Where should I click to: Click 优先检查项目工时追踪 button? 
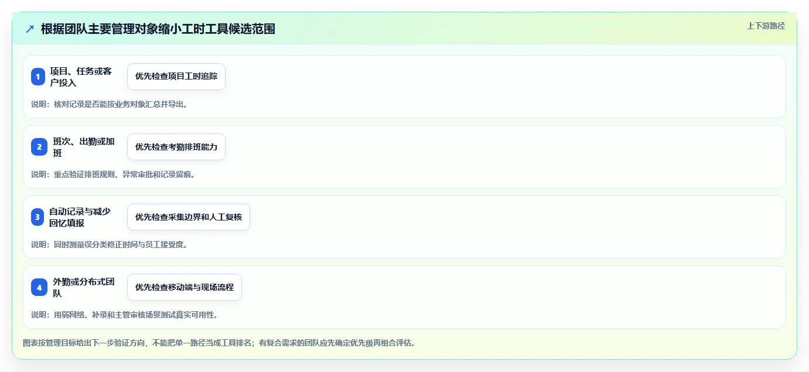pos(176,77)
